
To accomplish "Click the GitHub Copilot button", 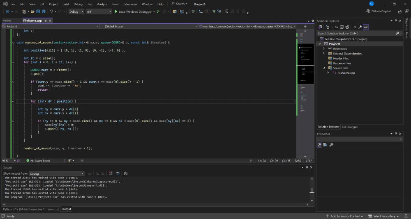I will click(x=378, y=11).
